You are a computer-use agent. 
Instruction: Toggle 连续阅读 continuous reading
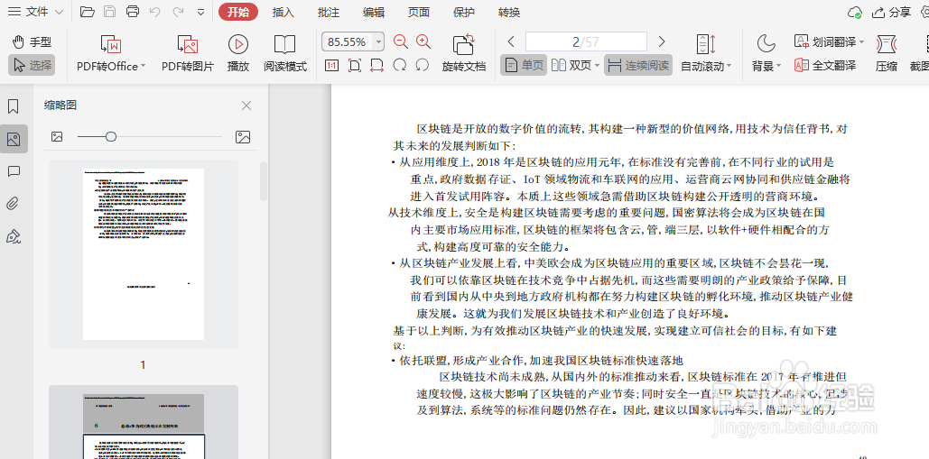(x=638, y=65)
